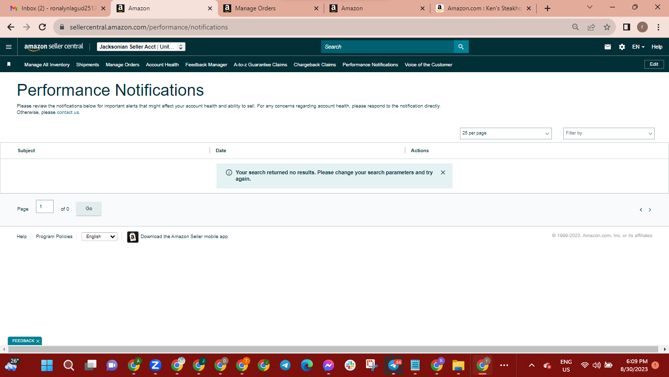This screenshot has height=377, width=669.
Task: Click the Edit button in navigation bar
Action: tap(654, 64)
